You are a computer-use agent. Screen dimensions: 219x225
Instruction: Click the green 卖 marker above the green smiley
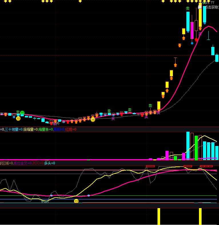point(18,112)
